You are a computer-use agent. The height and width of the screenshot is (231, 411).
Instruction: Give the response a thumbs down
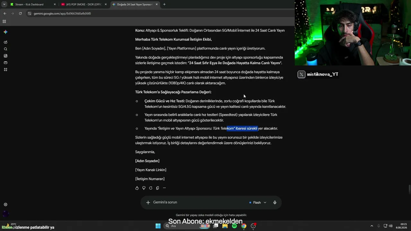[x=144, y=188]
